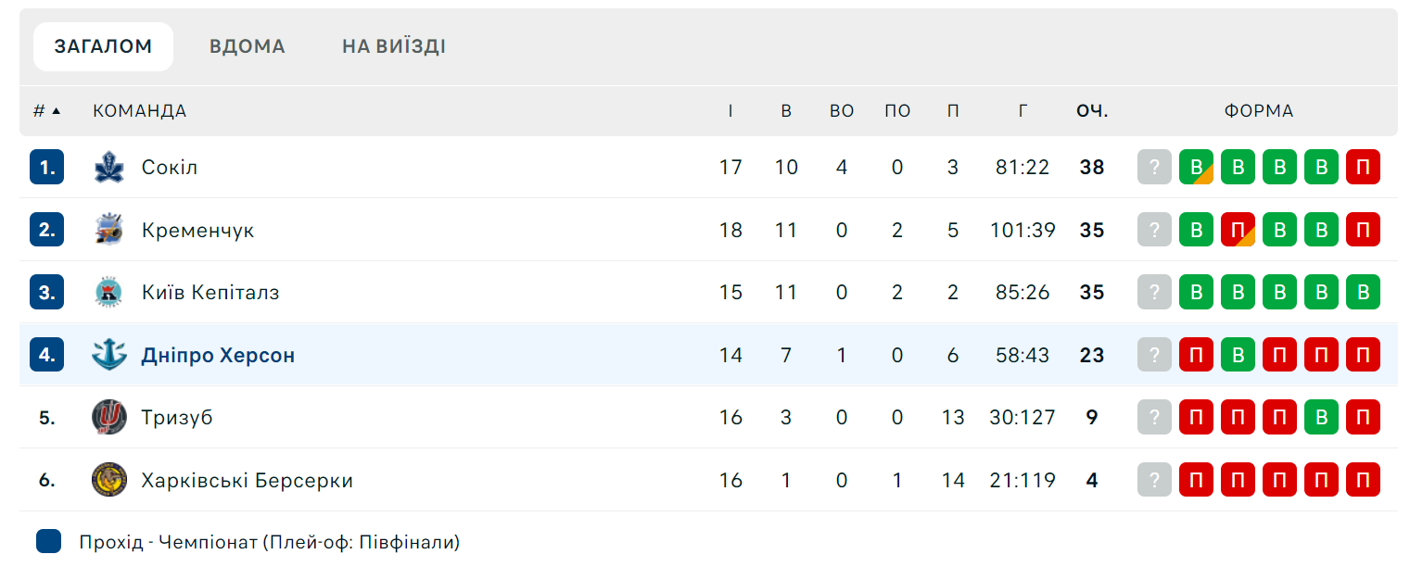1410x567 pixels.
Task: Click the gray question mark in Сокіл's form
Action: point(1154,168)
